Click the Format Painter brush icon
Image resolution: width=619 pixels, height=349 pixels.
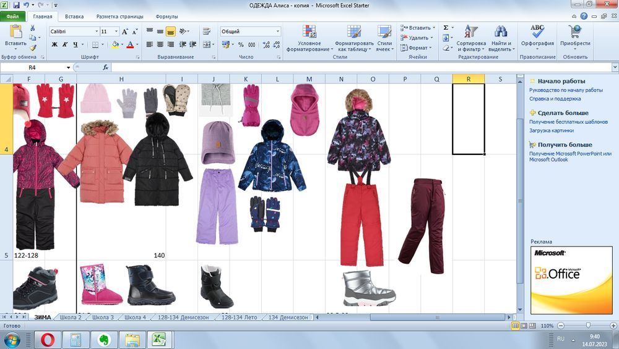tap(33, 48)
